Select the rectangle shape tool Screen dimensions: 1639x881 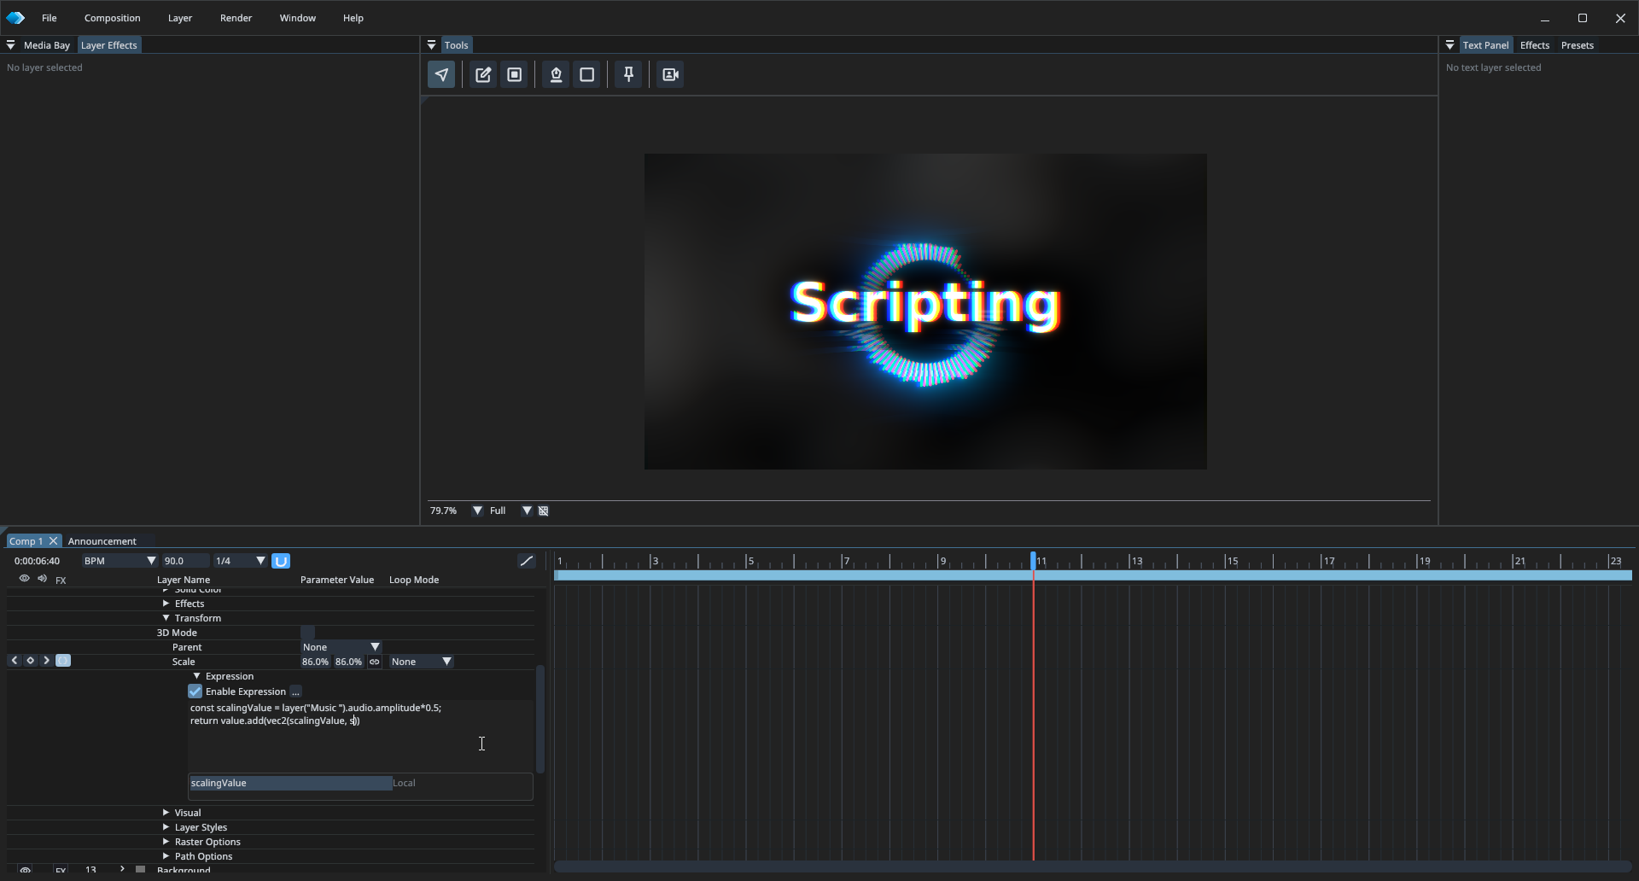coord(587,75)
